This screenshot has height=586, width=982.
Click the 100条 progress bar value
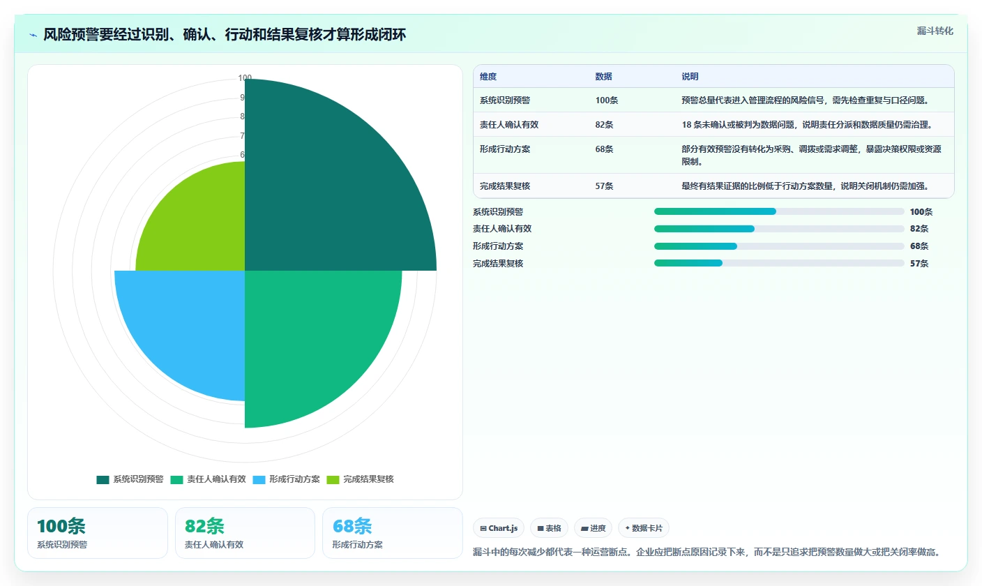click(921, 211)
